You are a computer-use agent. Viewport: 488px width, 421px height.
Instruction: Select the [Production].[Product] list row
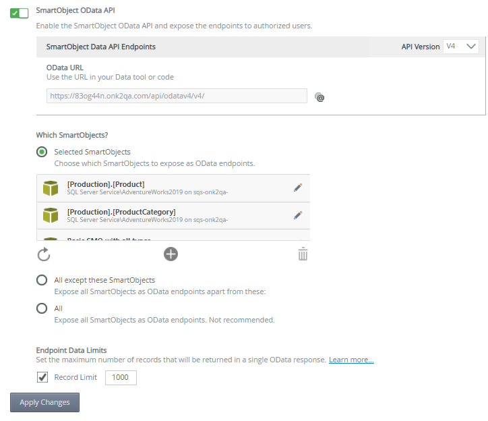coord(175,188)
